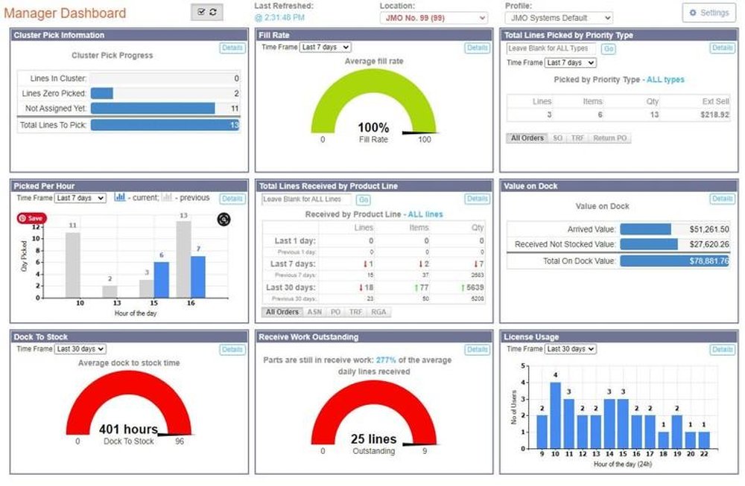Select All Orders tab in priority panel

click(x=527, y=138)
